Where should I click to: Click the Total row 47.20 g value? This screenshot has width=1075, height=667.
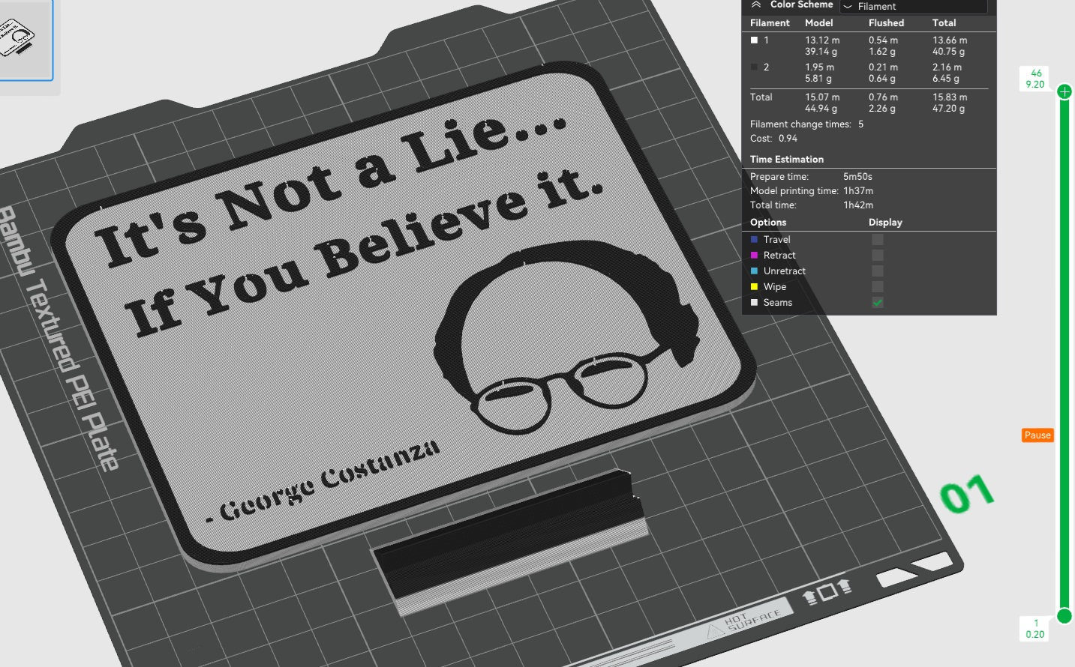948,109
